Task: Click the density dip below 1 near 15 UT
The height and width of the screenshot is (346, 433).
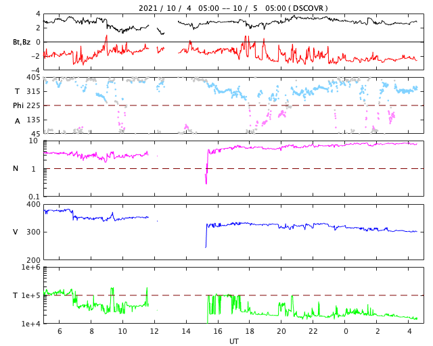Action: click(x=206, y=176)
